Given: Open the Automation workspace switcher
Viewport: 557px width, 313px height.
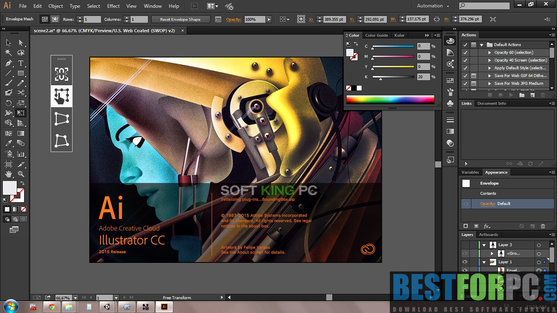Looking at the screenshot, I should [433, 6].
